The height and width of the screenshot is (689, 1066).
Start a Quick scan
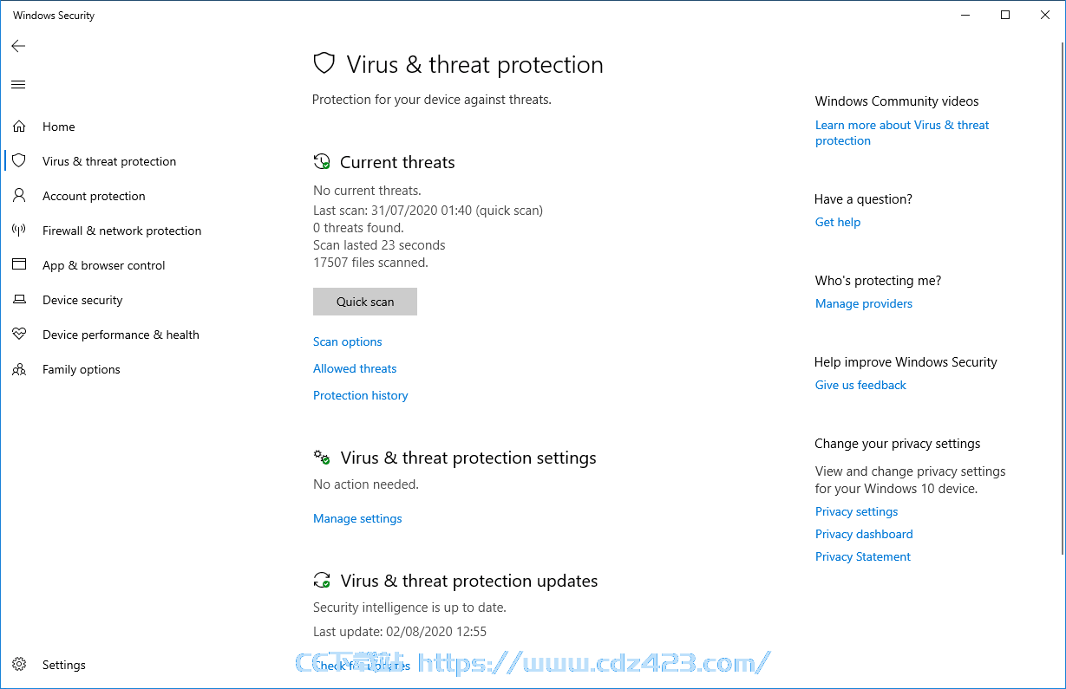(365, 302)
